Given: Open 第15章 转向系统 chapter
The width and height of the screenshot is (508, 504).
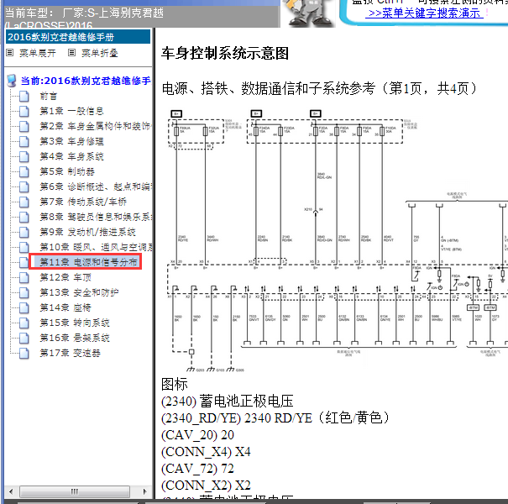Looking at the screenshot, I should (75, 323).
